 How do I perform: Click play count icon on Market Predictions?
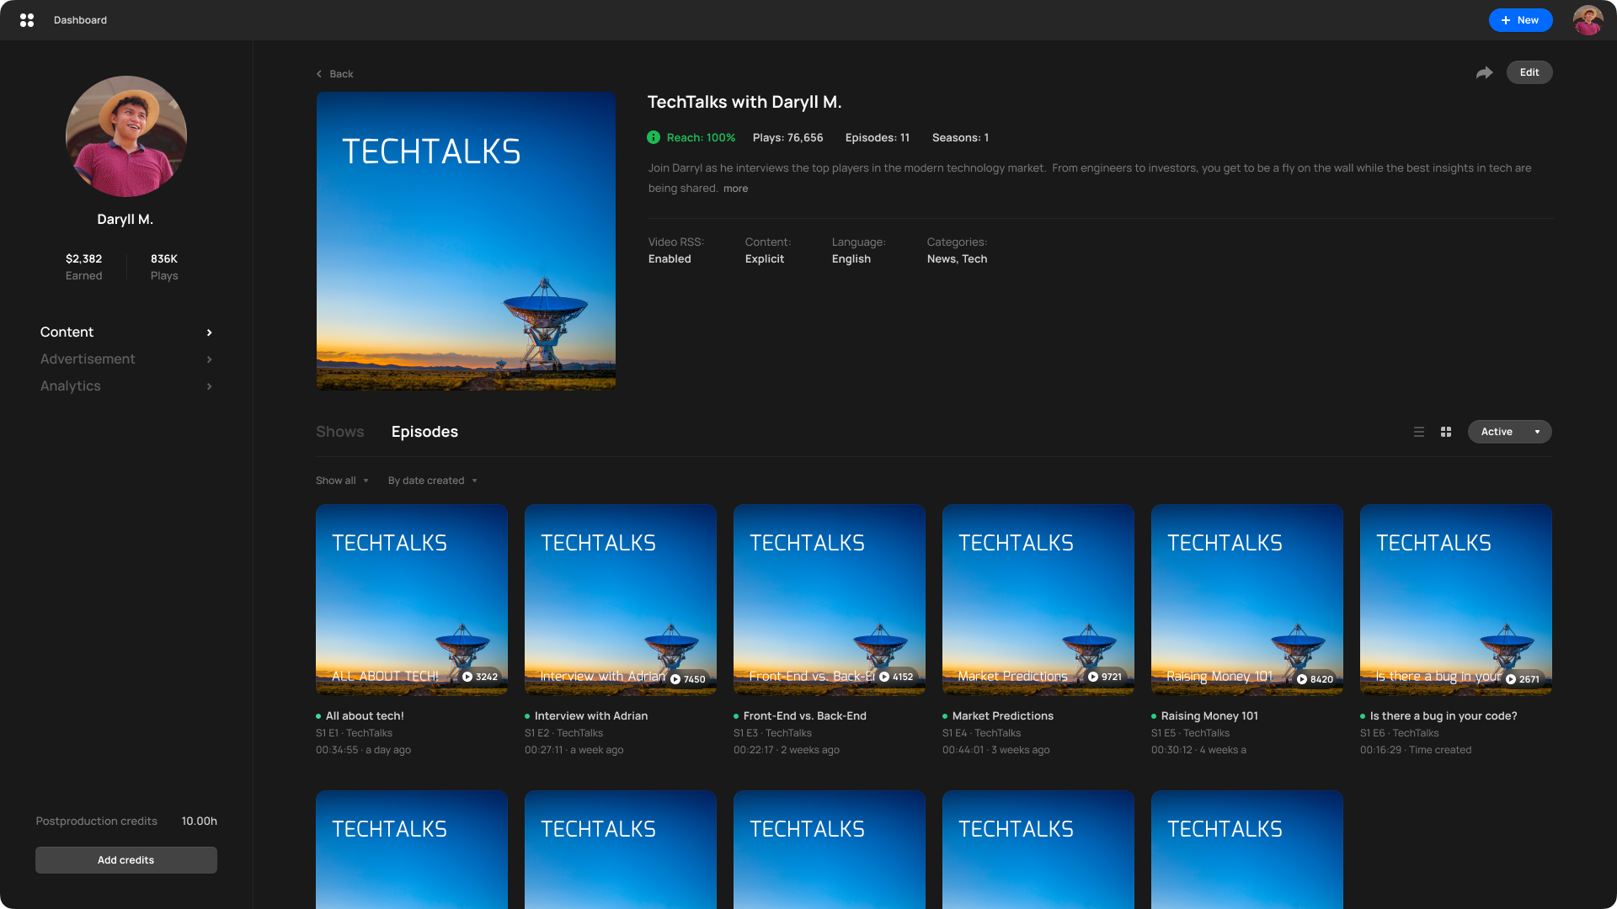pos(1093,677)
